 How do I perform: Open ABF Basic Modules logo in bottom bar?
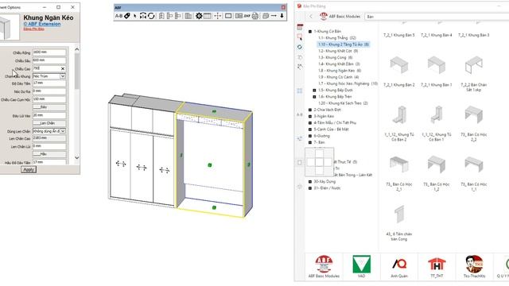coord(324,264)
